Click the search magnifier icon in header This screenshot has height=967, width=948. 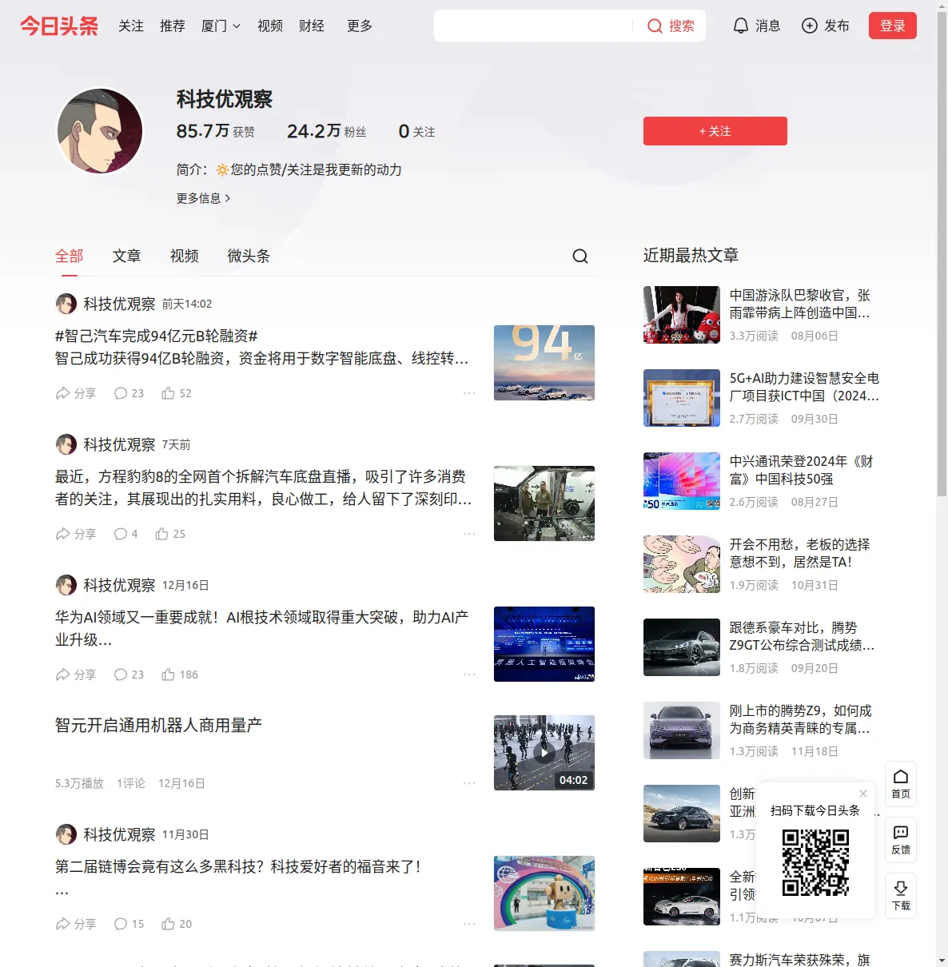tap(655, 26)
